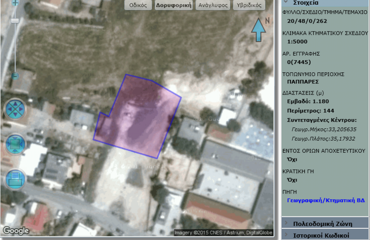Click the north arrow compass icon
370x240 pixels.
click(x=259, y=30)
